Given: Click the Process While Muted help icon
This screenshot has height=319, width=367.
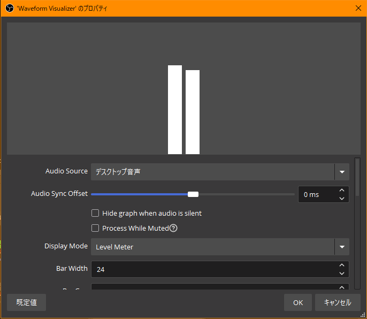Looking at the screenshot, I should (173, 229).
